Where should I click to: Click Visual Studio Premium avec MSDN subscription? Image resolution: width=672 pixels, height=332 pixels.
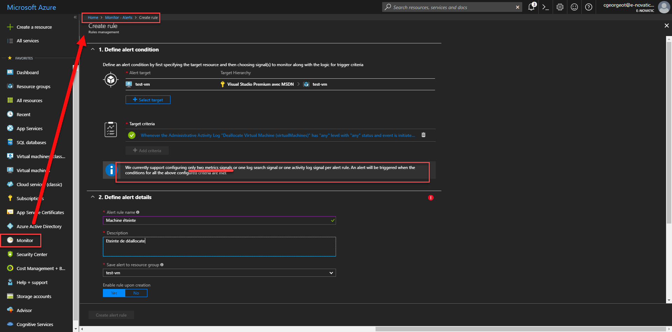(260, 84)
